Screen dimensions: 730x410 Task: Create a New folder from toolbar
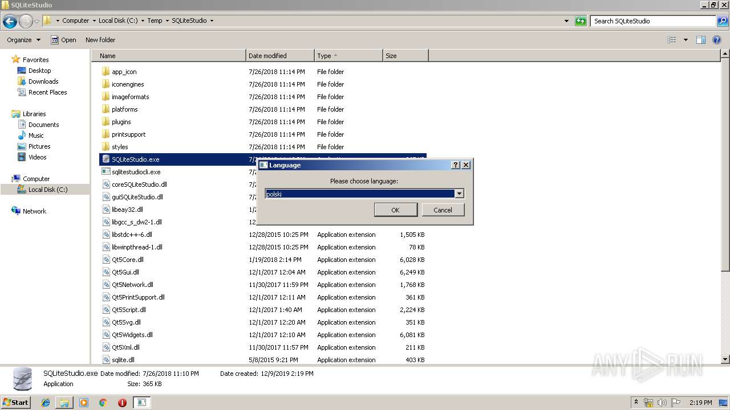tap(100, 40)
